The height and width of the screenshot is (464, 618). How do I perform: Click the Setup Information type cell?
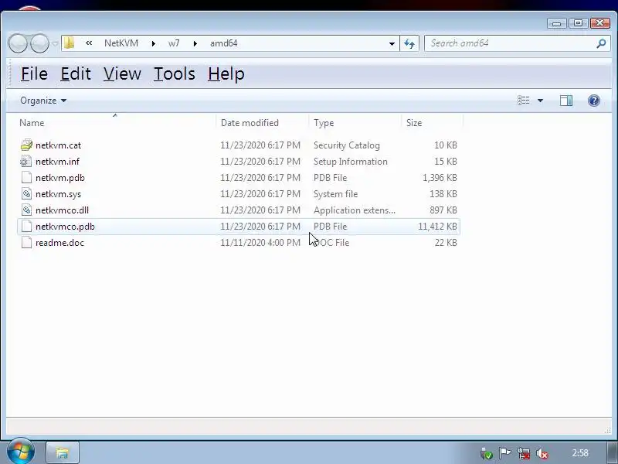tap(351, 162)
